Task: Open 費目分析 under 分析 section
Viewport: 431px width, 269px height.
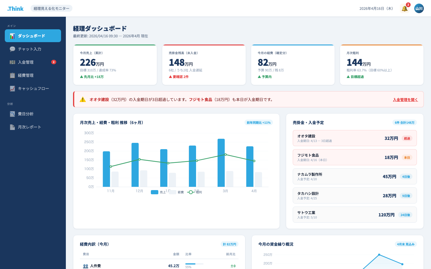Action: [x=33, y=114]
